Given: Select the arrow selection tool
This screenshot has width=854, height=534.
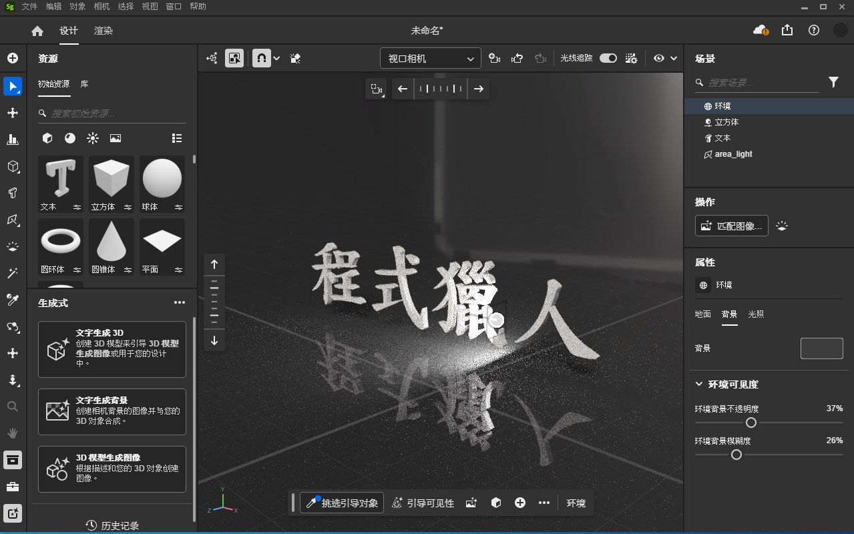Looking at the screenshot, I should pos(13,86).
